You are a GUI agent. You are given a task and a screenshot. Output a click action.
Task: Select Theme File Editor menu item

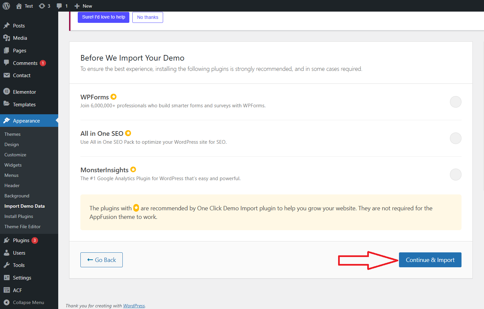coord(22,227)
